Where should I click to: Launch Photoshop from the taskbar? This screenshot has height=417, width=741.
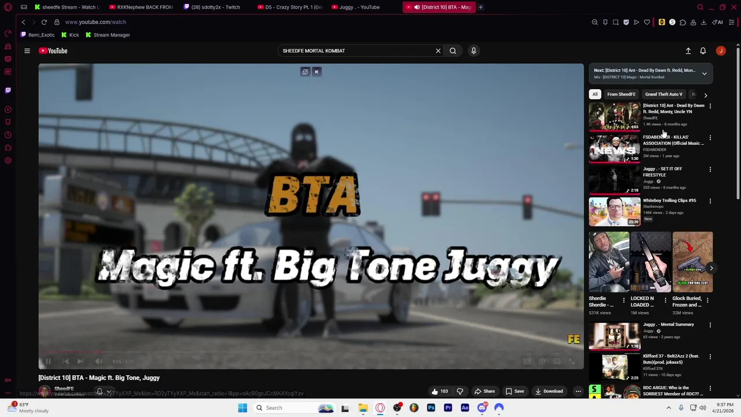431,408
